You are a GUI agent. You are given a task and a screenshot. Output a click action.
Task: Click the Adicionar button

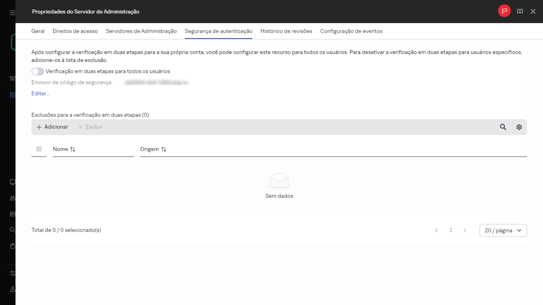click(52, 127)
